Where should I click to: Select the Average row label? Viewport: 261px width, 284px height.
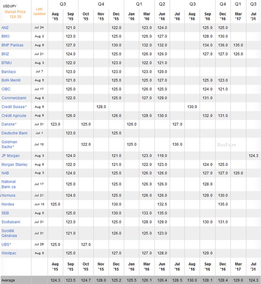click(8, 280)
